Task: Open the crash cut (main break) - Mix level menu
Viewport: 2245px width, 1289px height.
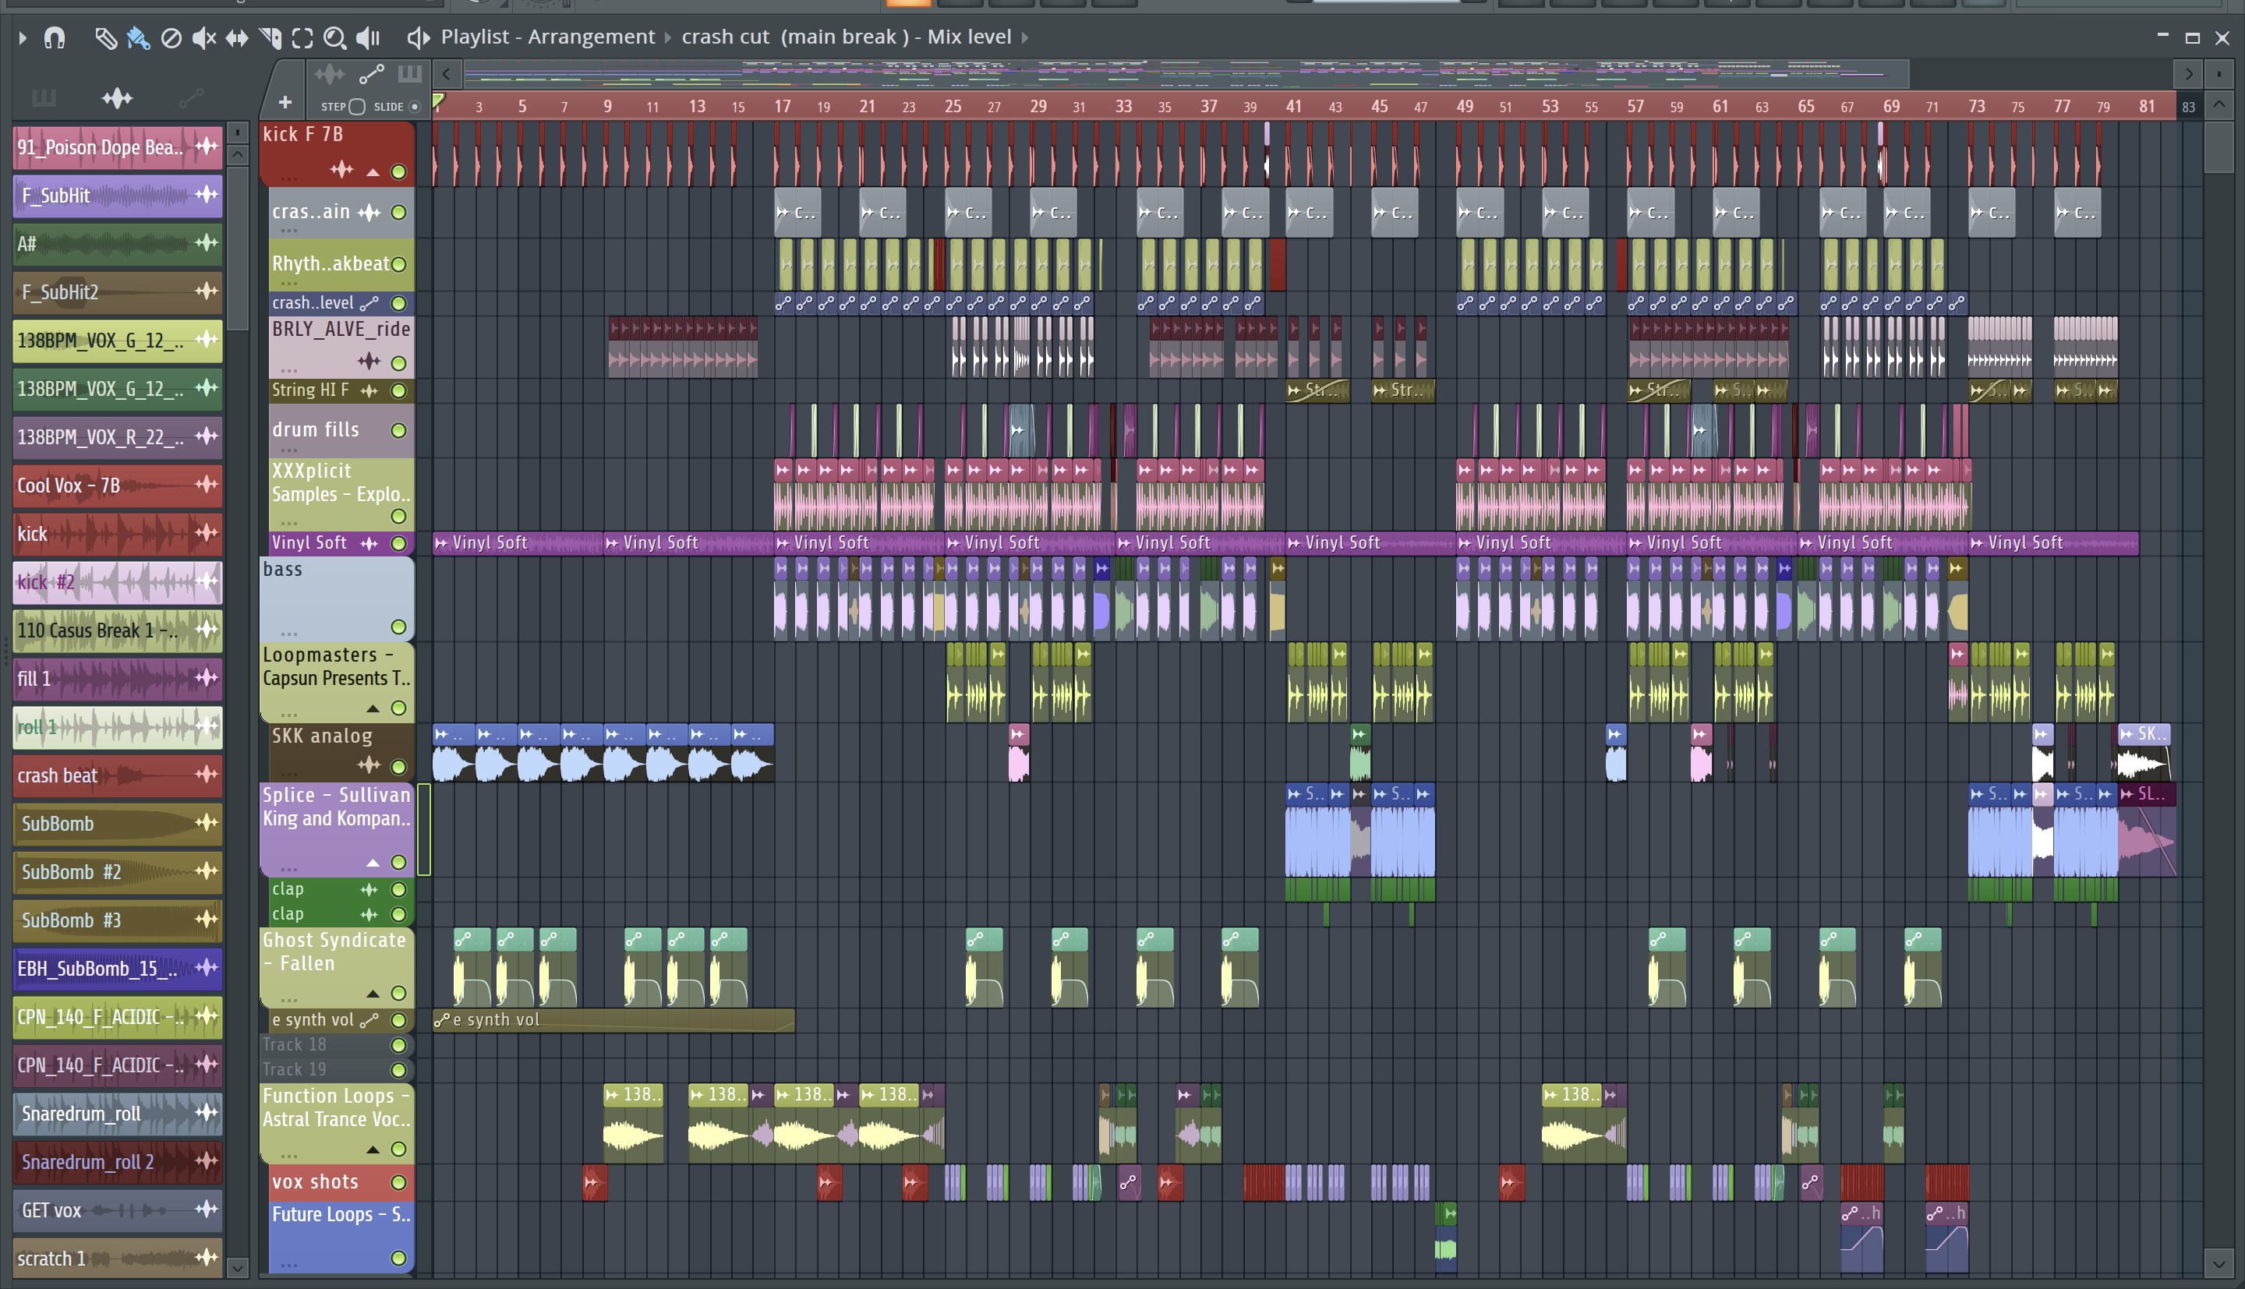Action: pyautogui.click(x=847, y=37)
